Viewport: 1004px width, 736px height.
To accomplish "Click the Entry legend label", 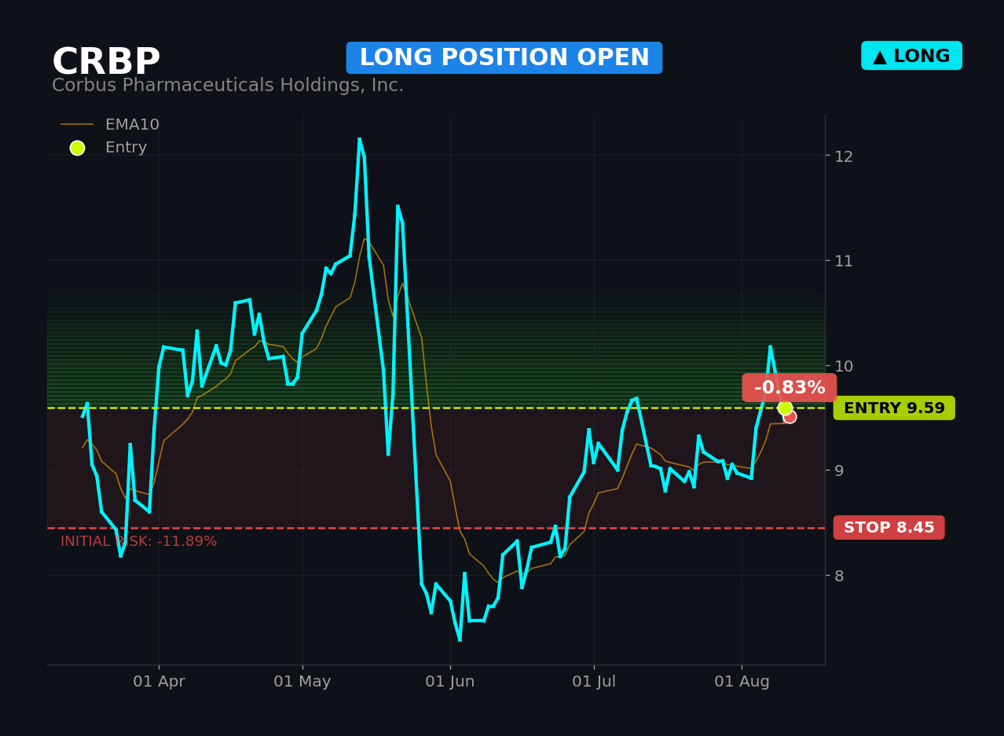I will (126, 148).
